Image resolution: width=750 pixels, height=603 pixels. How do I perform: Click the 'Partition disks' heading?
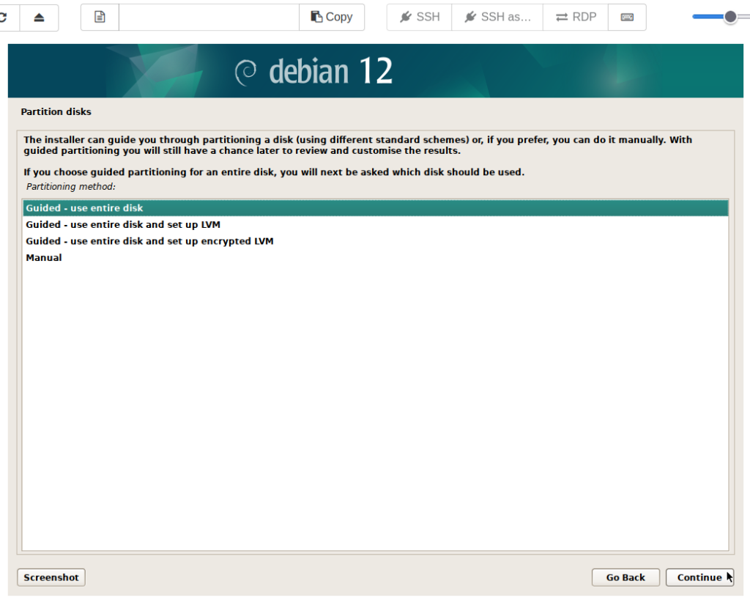[56, 112]
